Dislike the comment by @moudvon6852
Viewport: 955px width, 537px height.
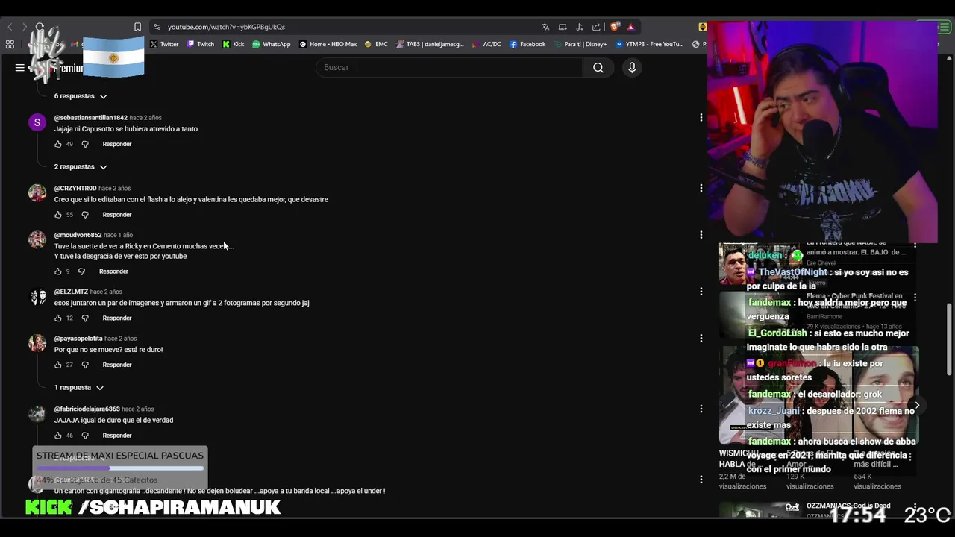[81, 271]
